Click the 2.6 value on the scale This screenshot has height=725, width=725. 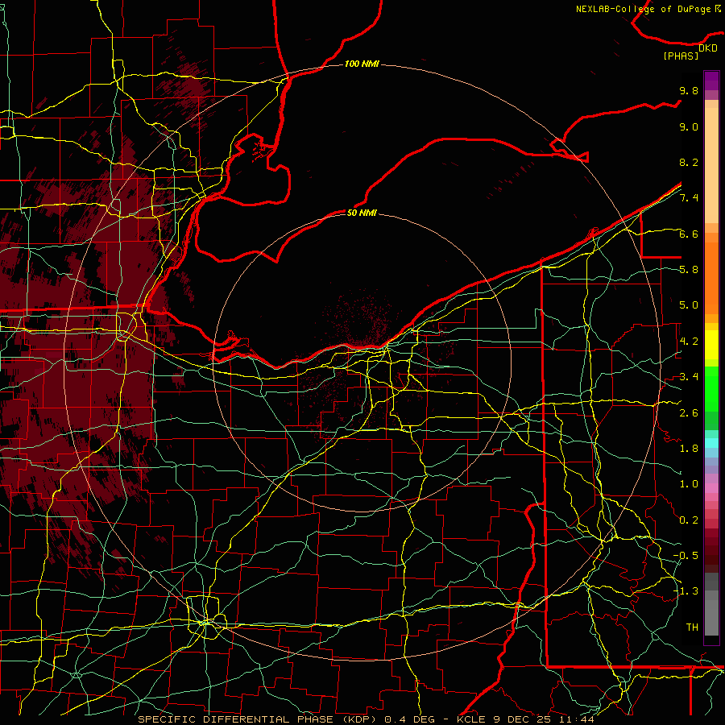click(689, 413)
